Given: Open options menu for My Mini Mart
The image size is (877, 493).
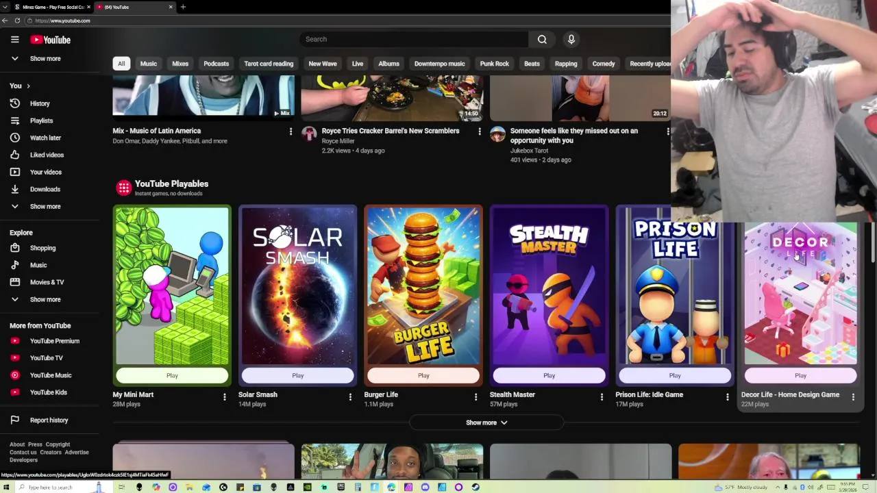Looking at the screenshot, I should [x=224, y=396].
